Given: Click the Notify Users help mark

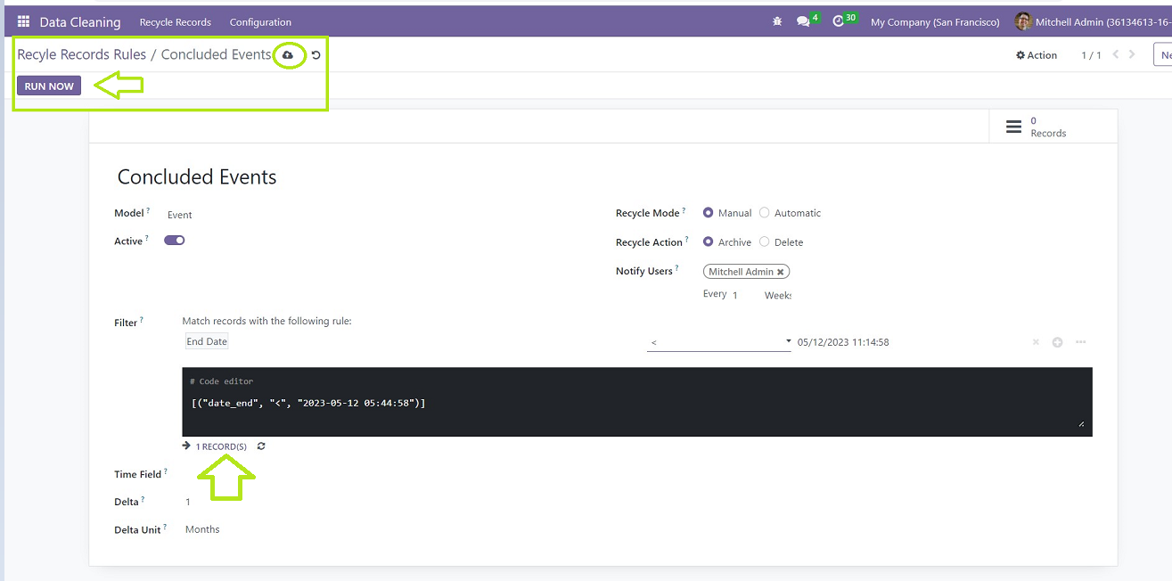Looking at the screenshot, I should coord(676,268).
